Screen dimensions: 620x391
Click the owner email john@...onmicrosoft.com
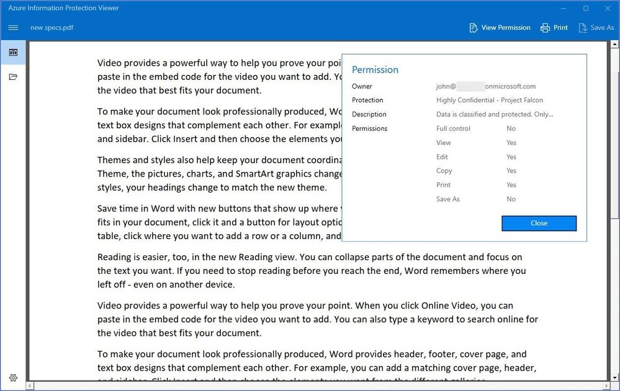486,86
